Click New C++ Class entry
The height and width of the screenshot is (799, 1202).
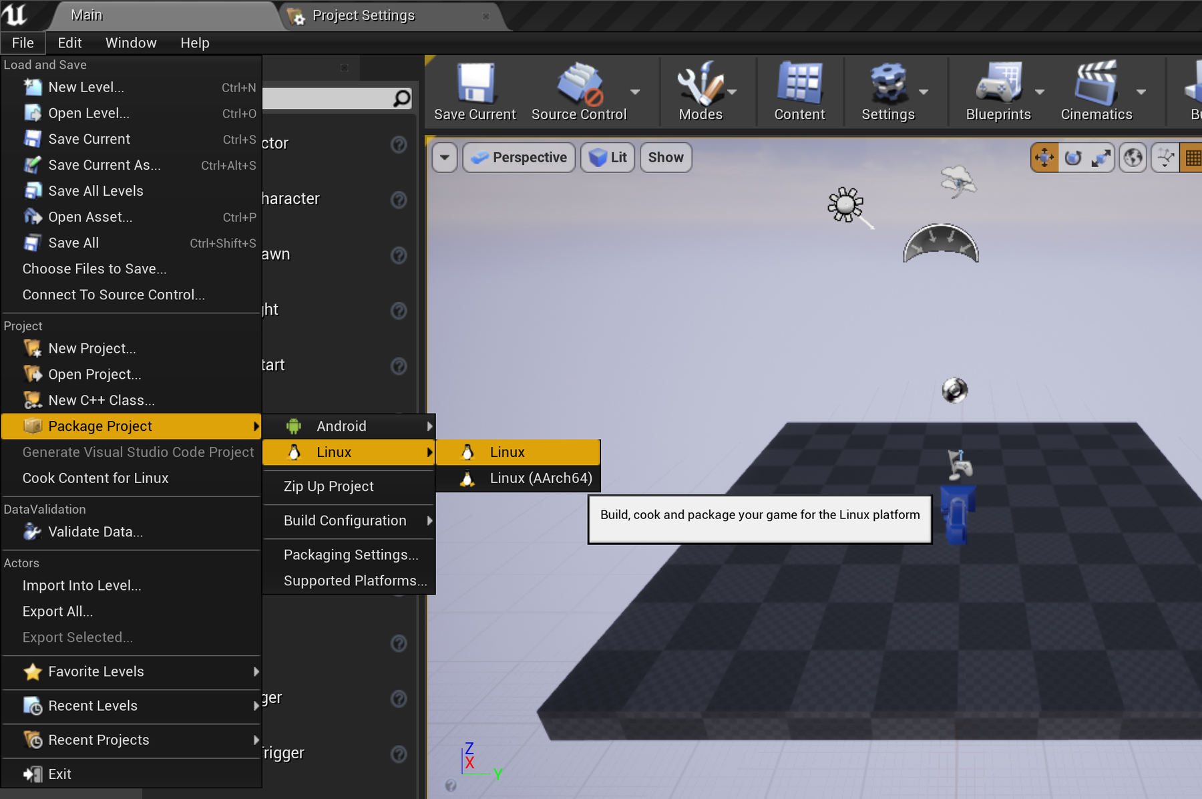(131, 400)
